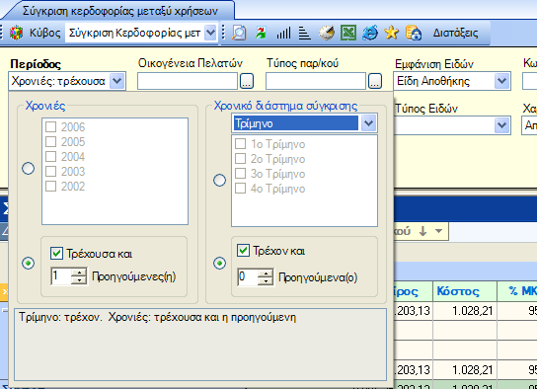Expand the Περίοδος dropdown
537x389 pixels.
tap(116, 81)
